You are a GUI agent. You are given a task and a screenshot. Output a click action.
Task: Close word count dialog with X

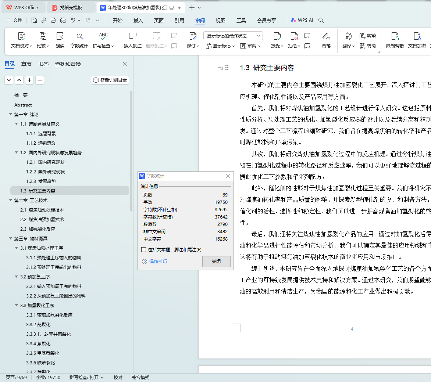tap(228, 176)
